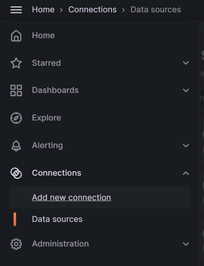Open the Add new connection link
204x266 pixels.
[x=72, y=197]
